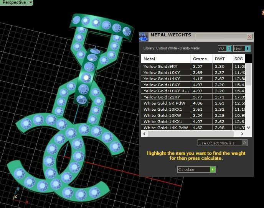Click the 4.63 grams cell
Screen dimensions: 264x208
tap(201, 128)
